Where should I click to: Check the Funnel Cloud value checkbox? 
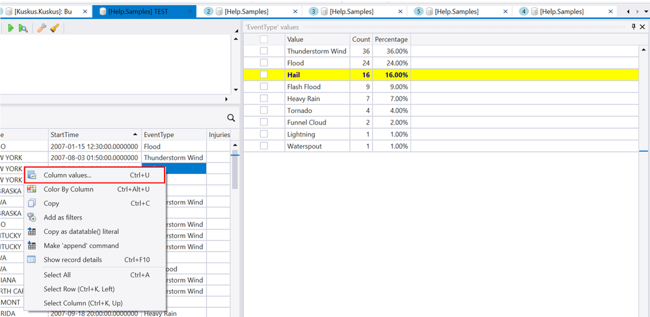[x=264, y=122]
